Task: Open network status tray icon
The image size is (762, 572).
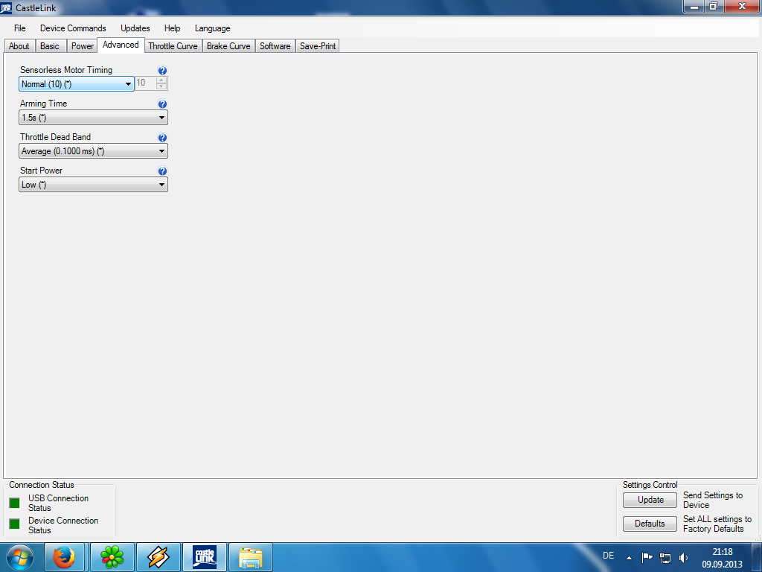Action: tap(665, 558)
